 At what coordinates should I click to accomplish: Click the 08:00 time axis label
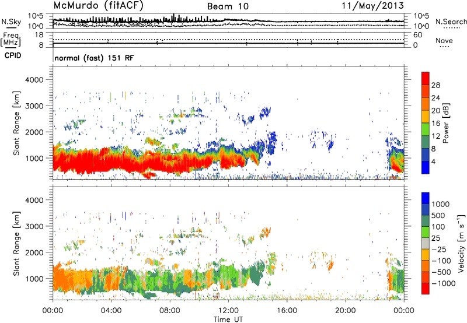170,311
